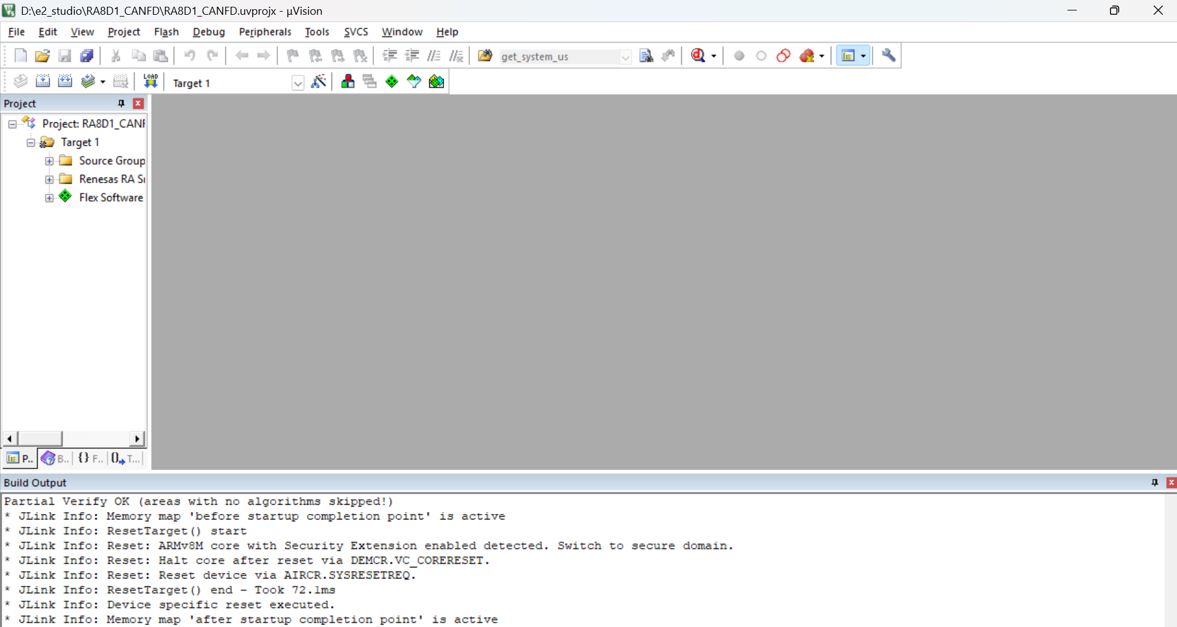Collapse the Project RA8D1_CANFD root node
Viewport: 1177px width, 627px height.
pyautogui.click(x=12, y=124)
